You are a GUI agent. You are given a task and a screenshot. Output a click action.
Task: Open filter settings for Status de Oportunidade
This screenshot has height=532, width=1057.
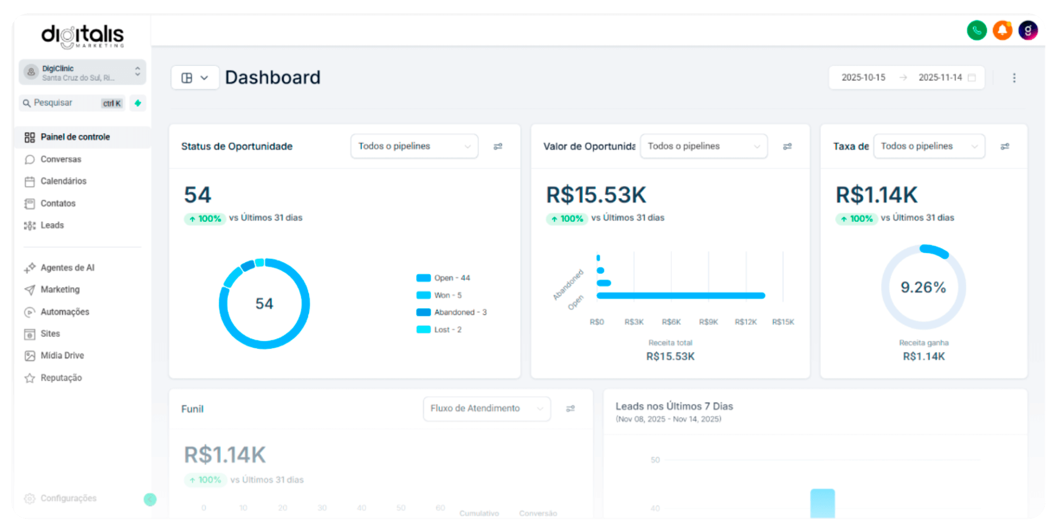point(498,146)
